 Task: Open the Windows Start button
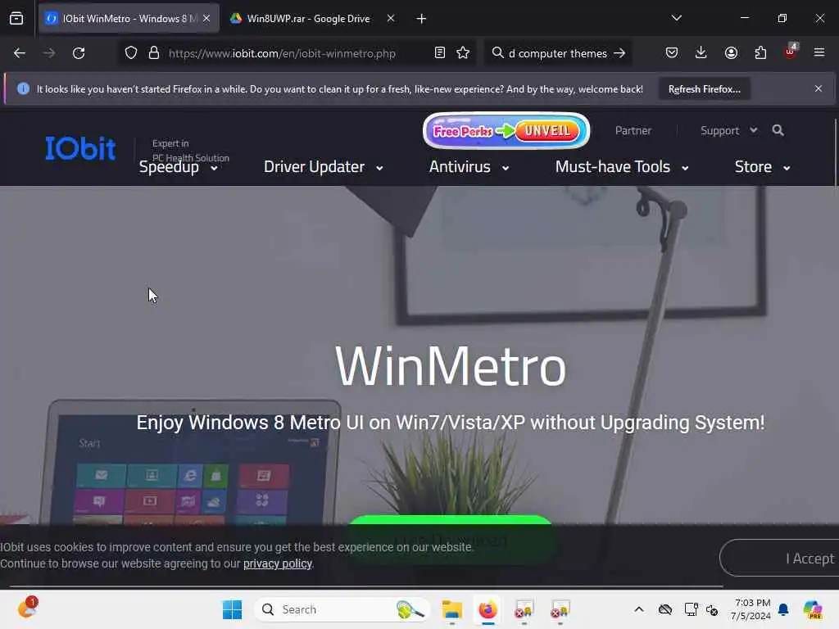coord(232,609)
